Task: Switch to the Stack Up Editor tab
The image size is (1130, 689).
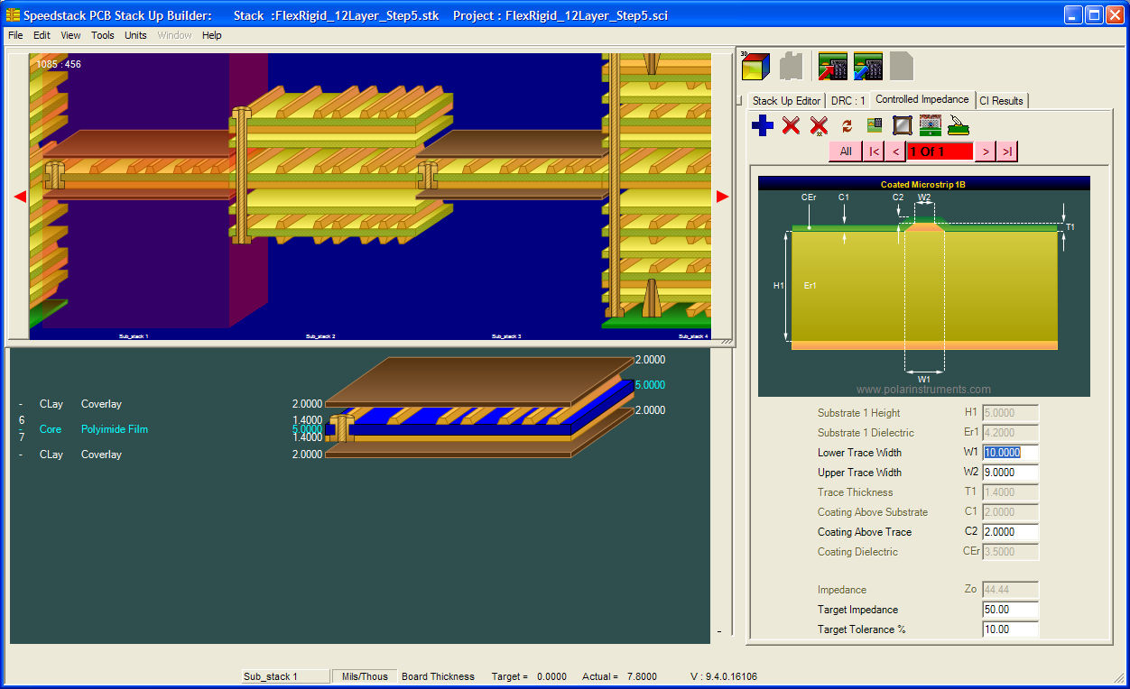Action: tap(787, 101)
